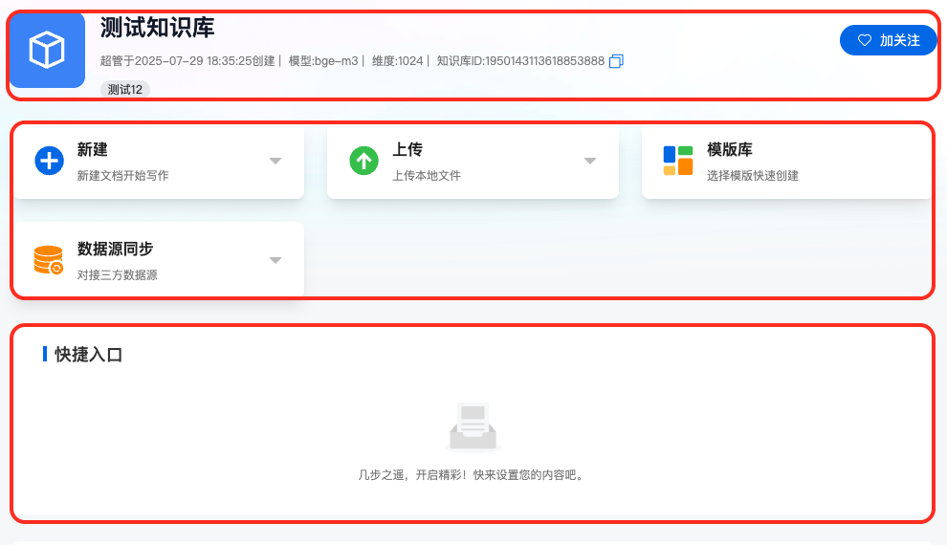
Task: Click the green upload arrow icon
Action: click(363, 161)
